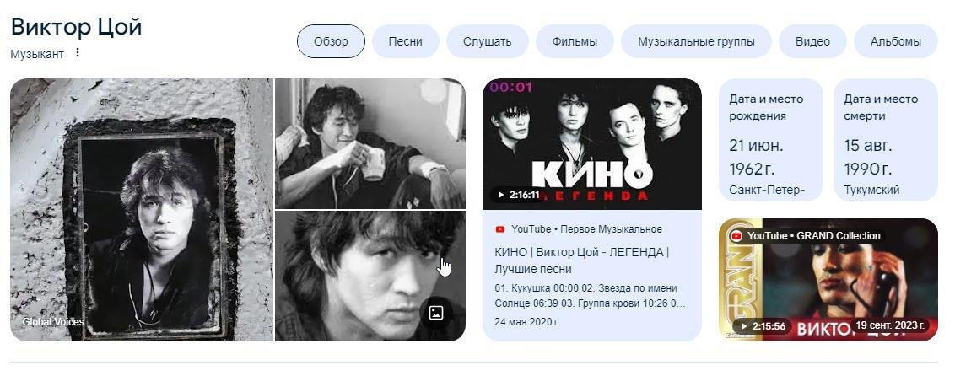Play the 2:16:11 КИНО video

point(515,195)
